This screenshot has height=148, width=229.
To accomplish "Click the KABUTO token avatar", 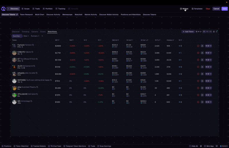I will 14,53.
